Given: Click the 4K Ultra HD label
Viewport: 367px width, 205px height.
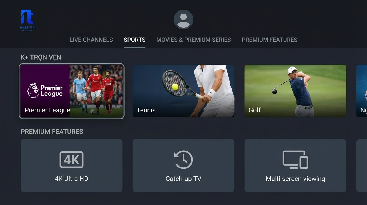Looking at the screenshot, I should [x=71, y=179].
